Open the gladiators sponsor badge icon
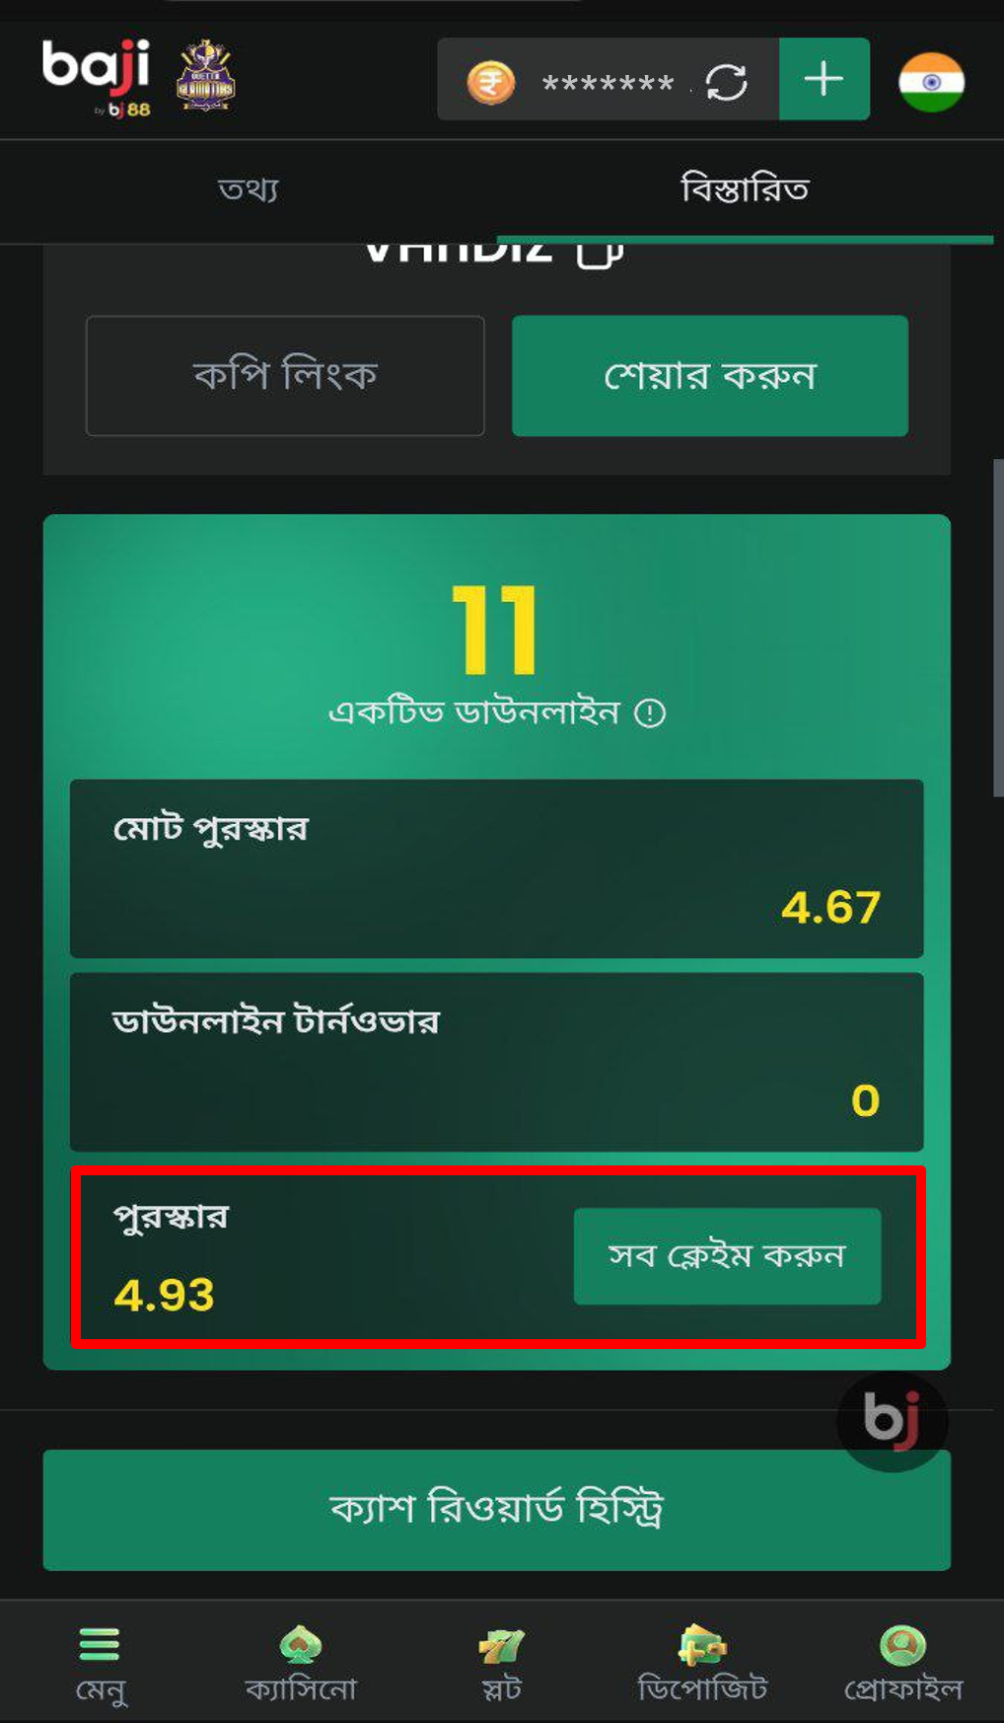 point(205,75)
